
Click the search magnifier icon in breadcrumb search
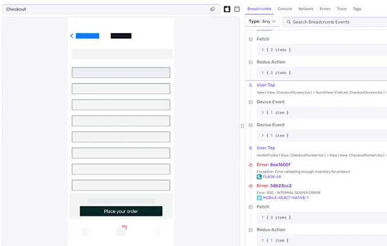[x=288, y=22]
